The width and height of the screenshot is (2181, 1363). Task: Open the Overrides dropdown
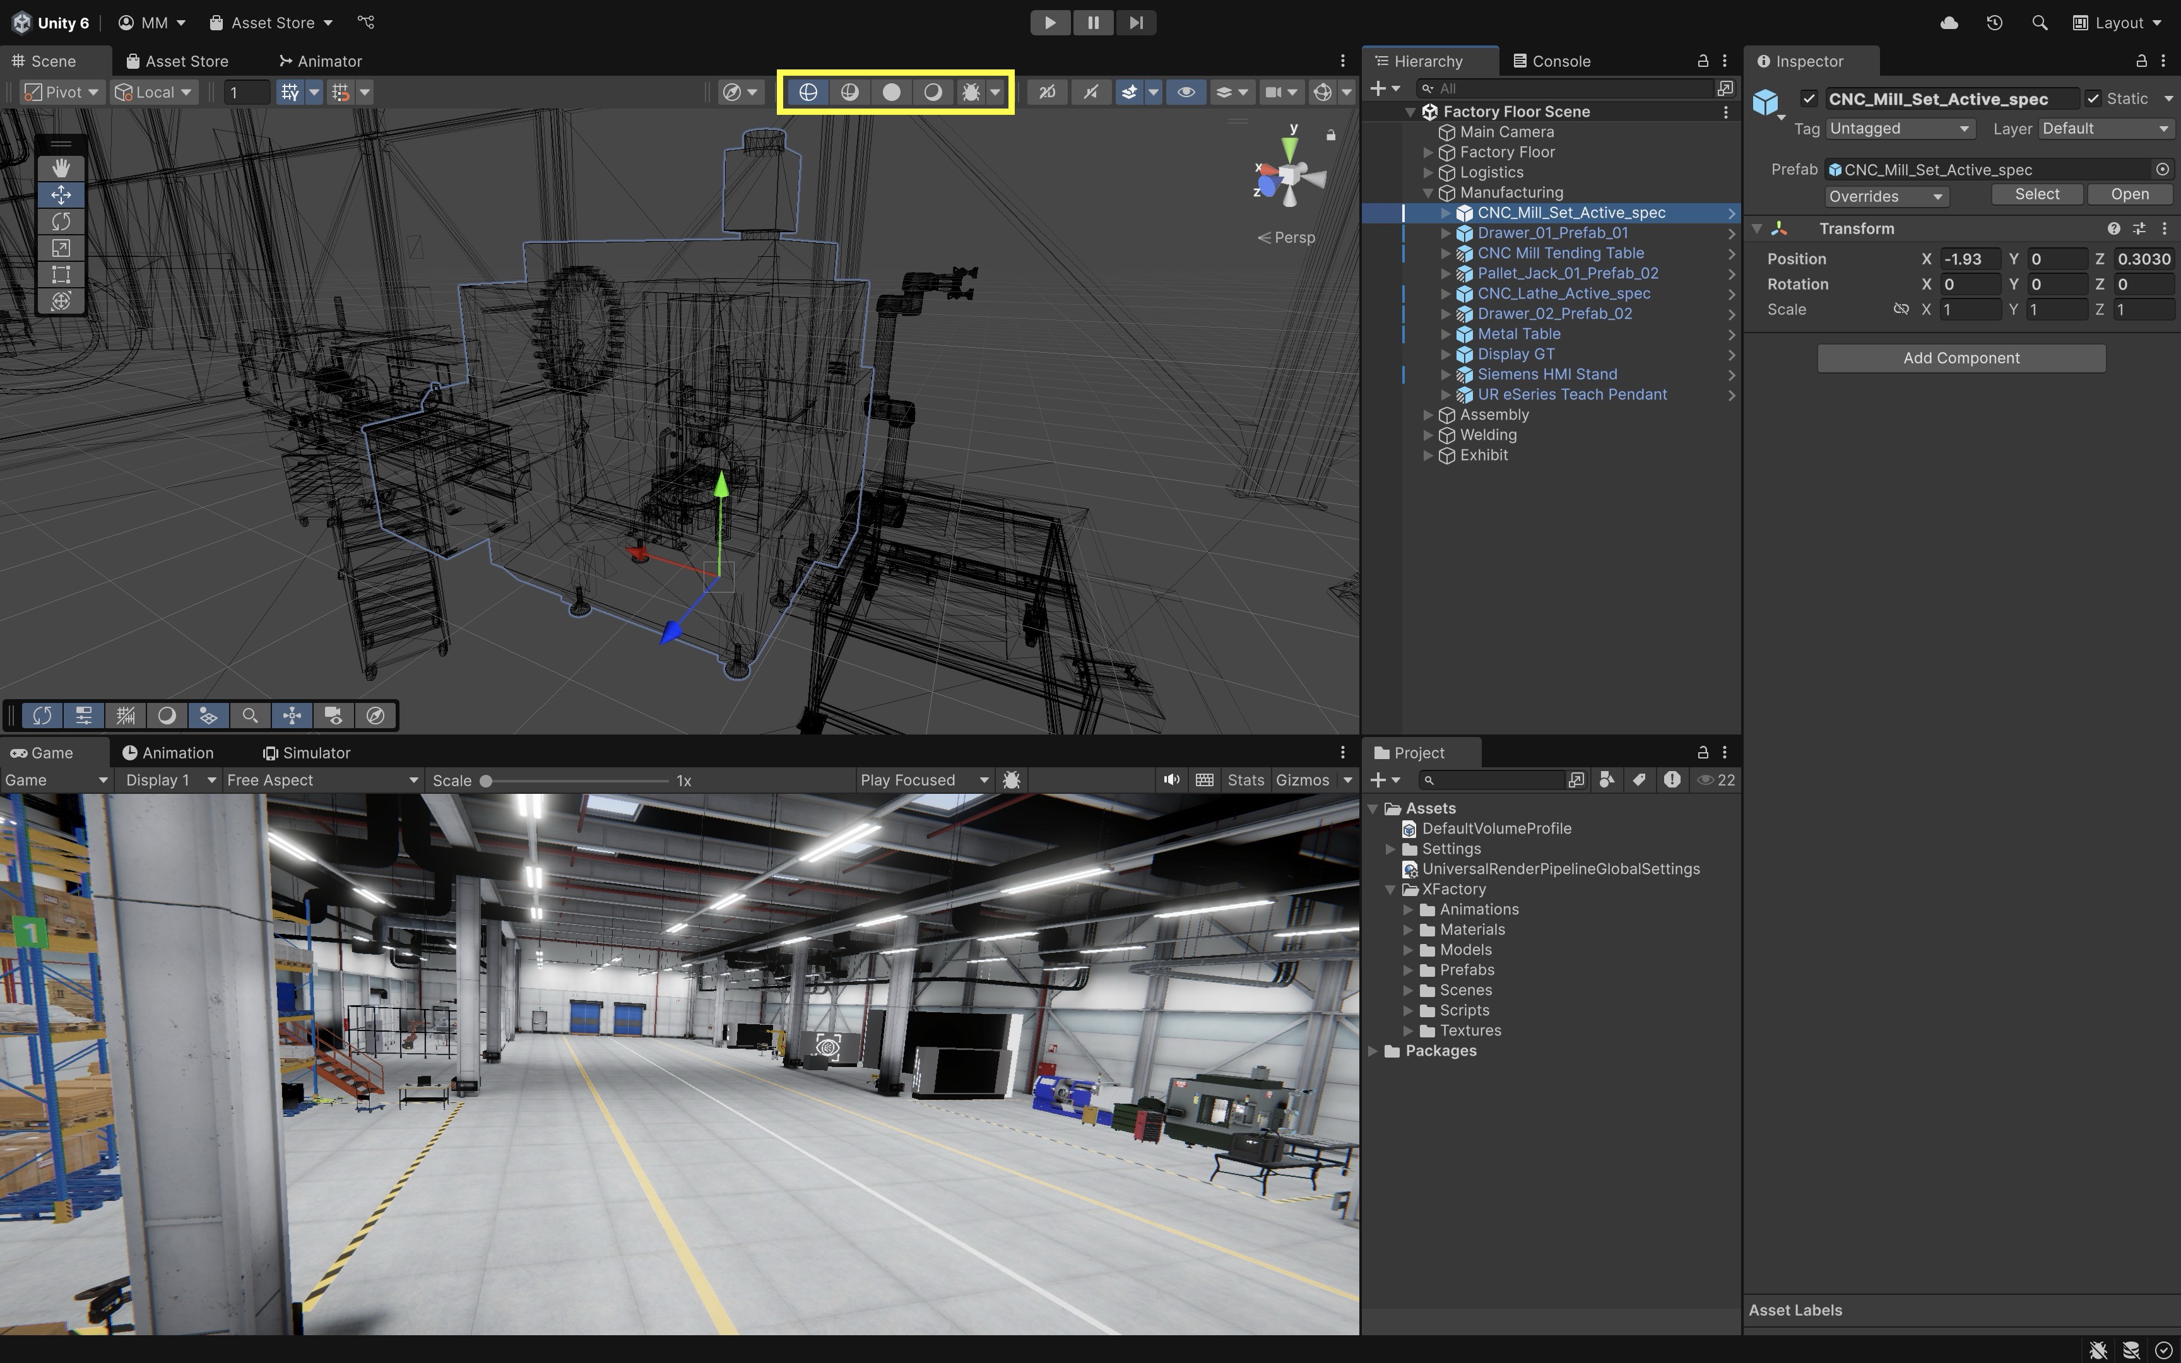click(1886, 196)
